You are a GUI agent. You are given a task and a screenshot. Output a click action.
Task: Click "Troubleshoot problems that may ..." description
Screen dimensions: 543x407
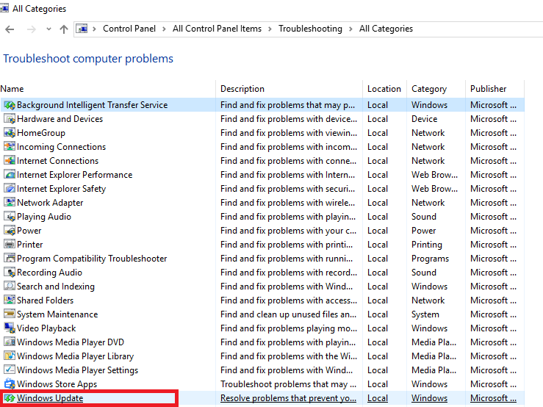288,383
